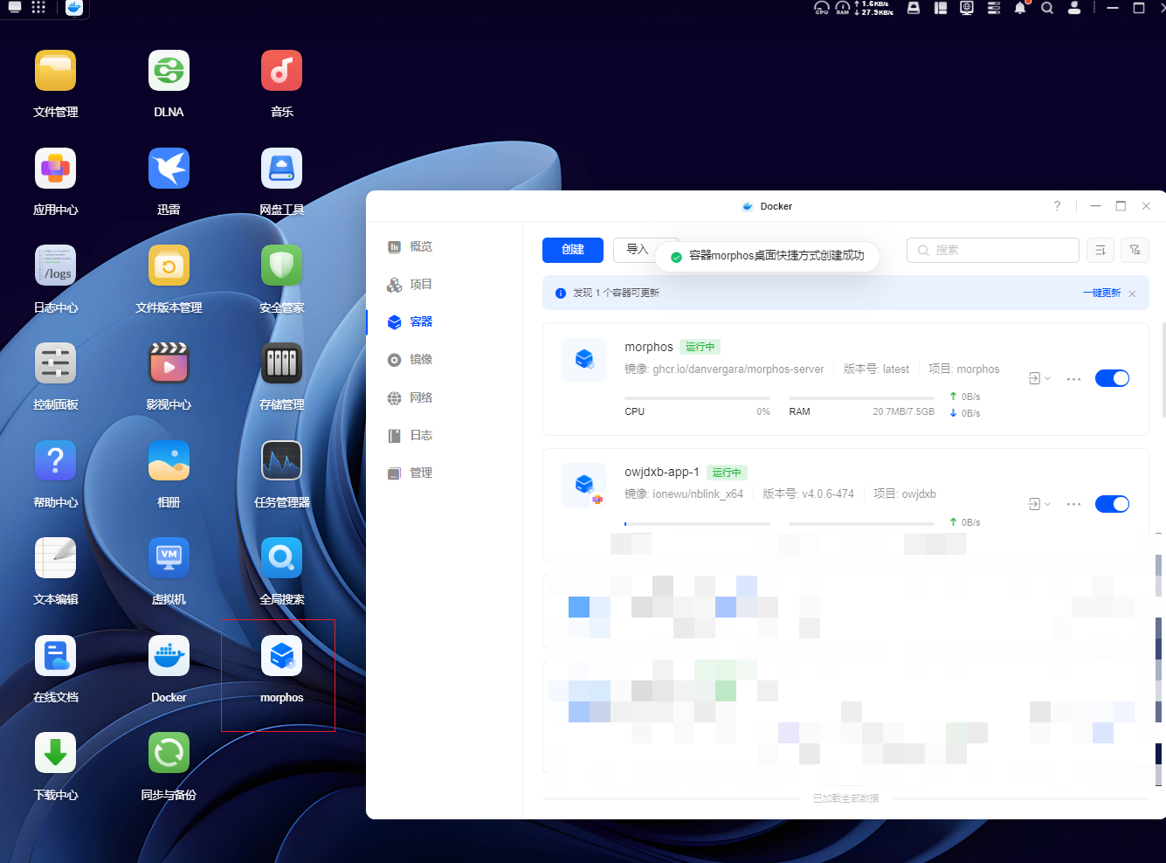Open the 在线文档 online docs icon
The width and height of the screenshot is (1166, 863).
tap(55, 656)
